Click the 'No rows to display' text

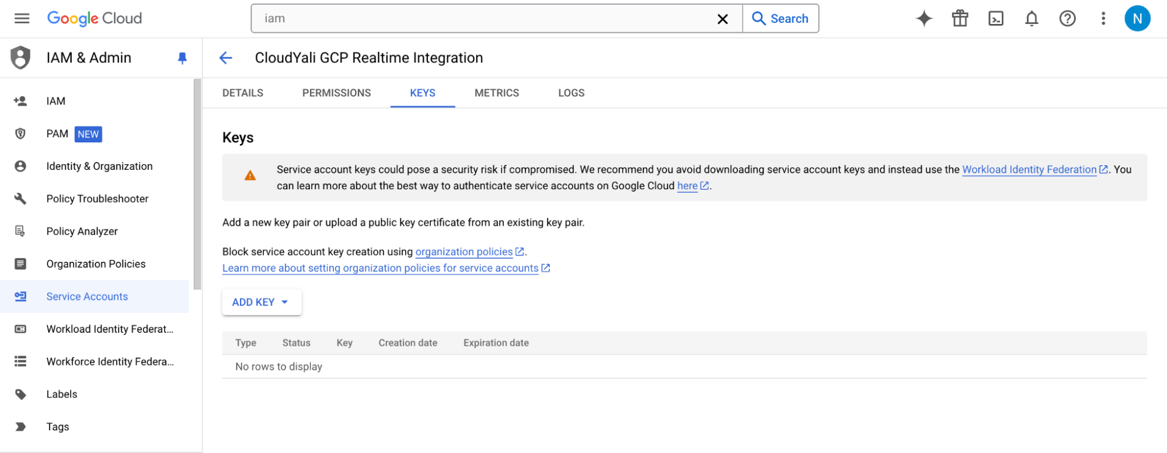pyautogui.click(x=279, y=367)
